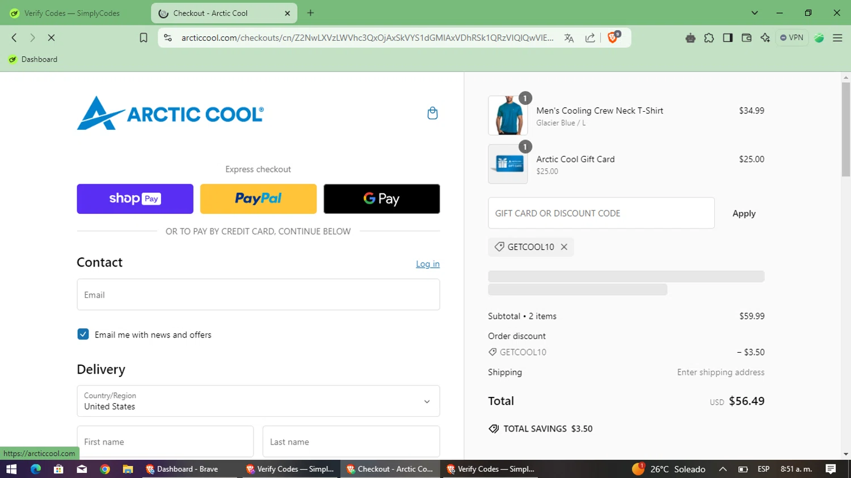Focus the Last name field
This screenshot has height=478, width=851.
(x=351, y=441)
